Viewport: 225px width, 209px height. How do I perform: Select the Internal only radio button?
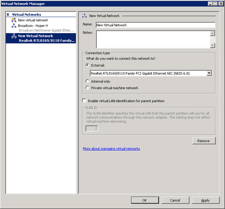[87, 81]
